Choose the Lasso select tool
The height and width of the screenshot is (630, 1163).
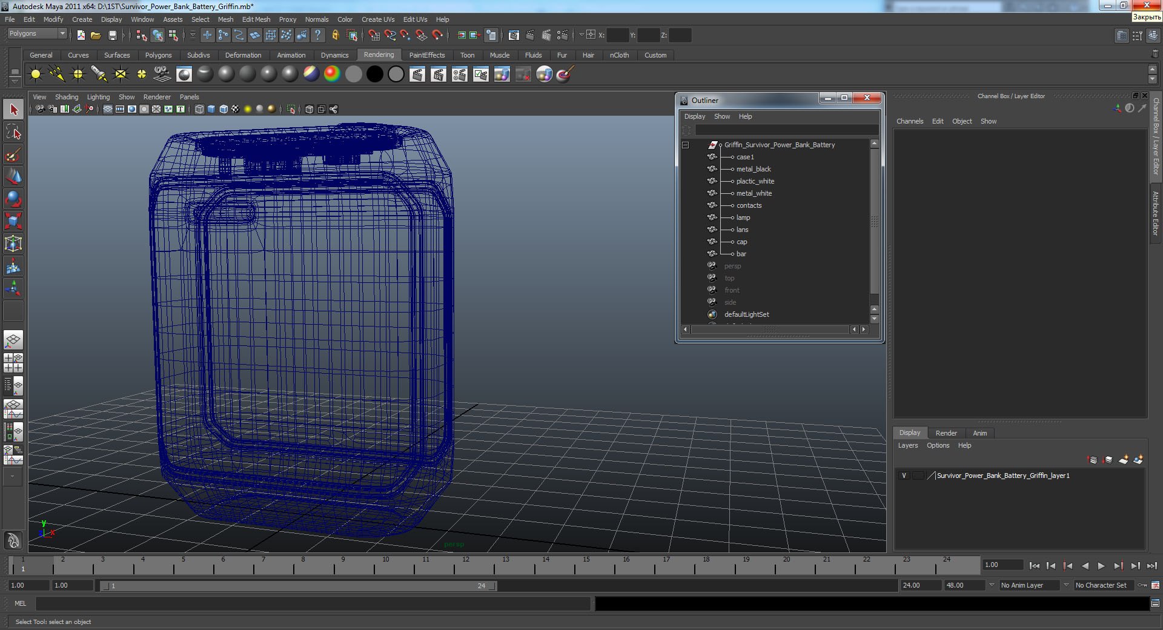[13, 132]
